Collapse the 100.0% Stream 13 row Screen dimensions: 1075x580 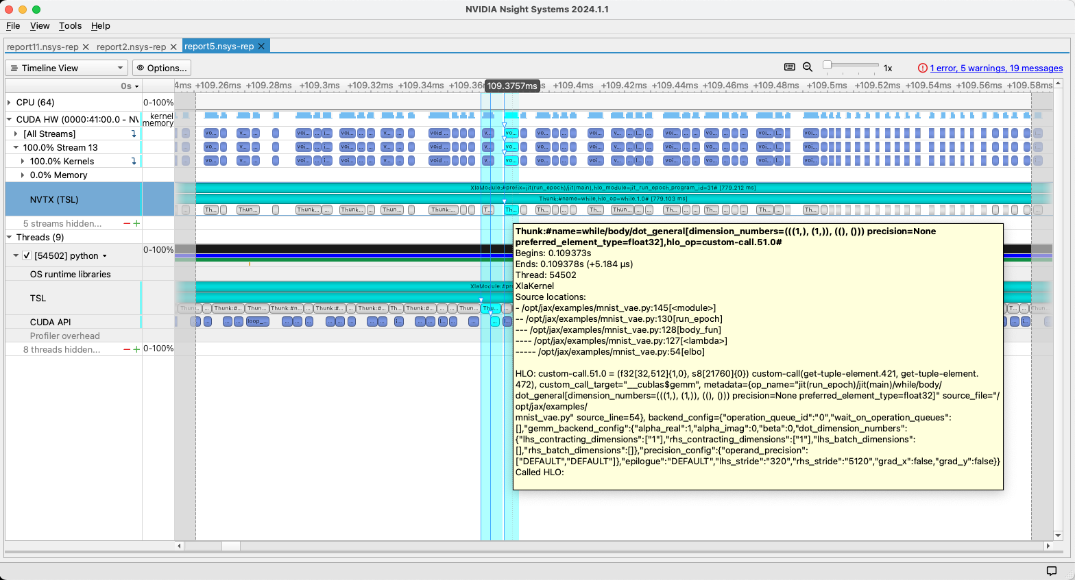[x=16, y=147]
